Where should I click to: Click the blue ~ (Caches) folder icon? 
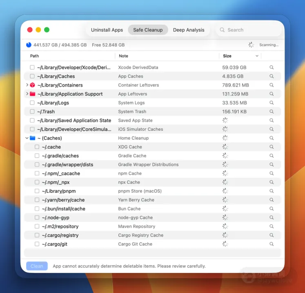(x=33, y=138)
